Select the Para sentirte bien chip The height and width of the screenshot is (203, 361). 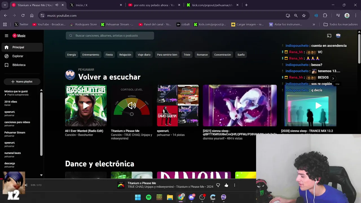click(167, 55)
